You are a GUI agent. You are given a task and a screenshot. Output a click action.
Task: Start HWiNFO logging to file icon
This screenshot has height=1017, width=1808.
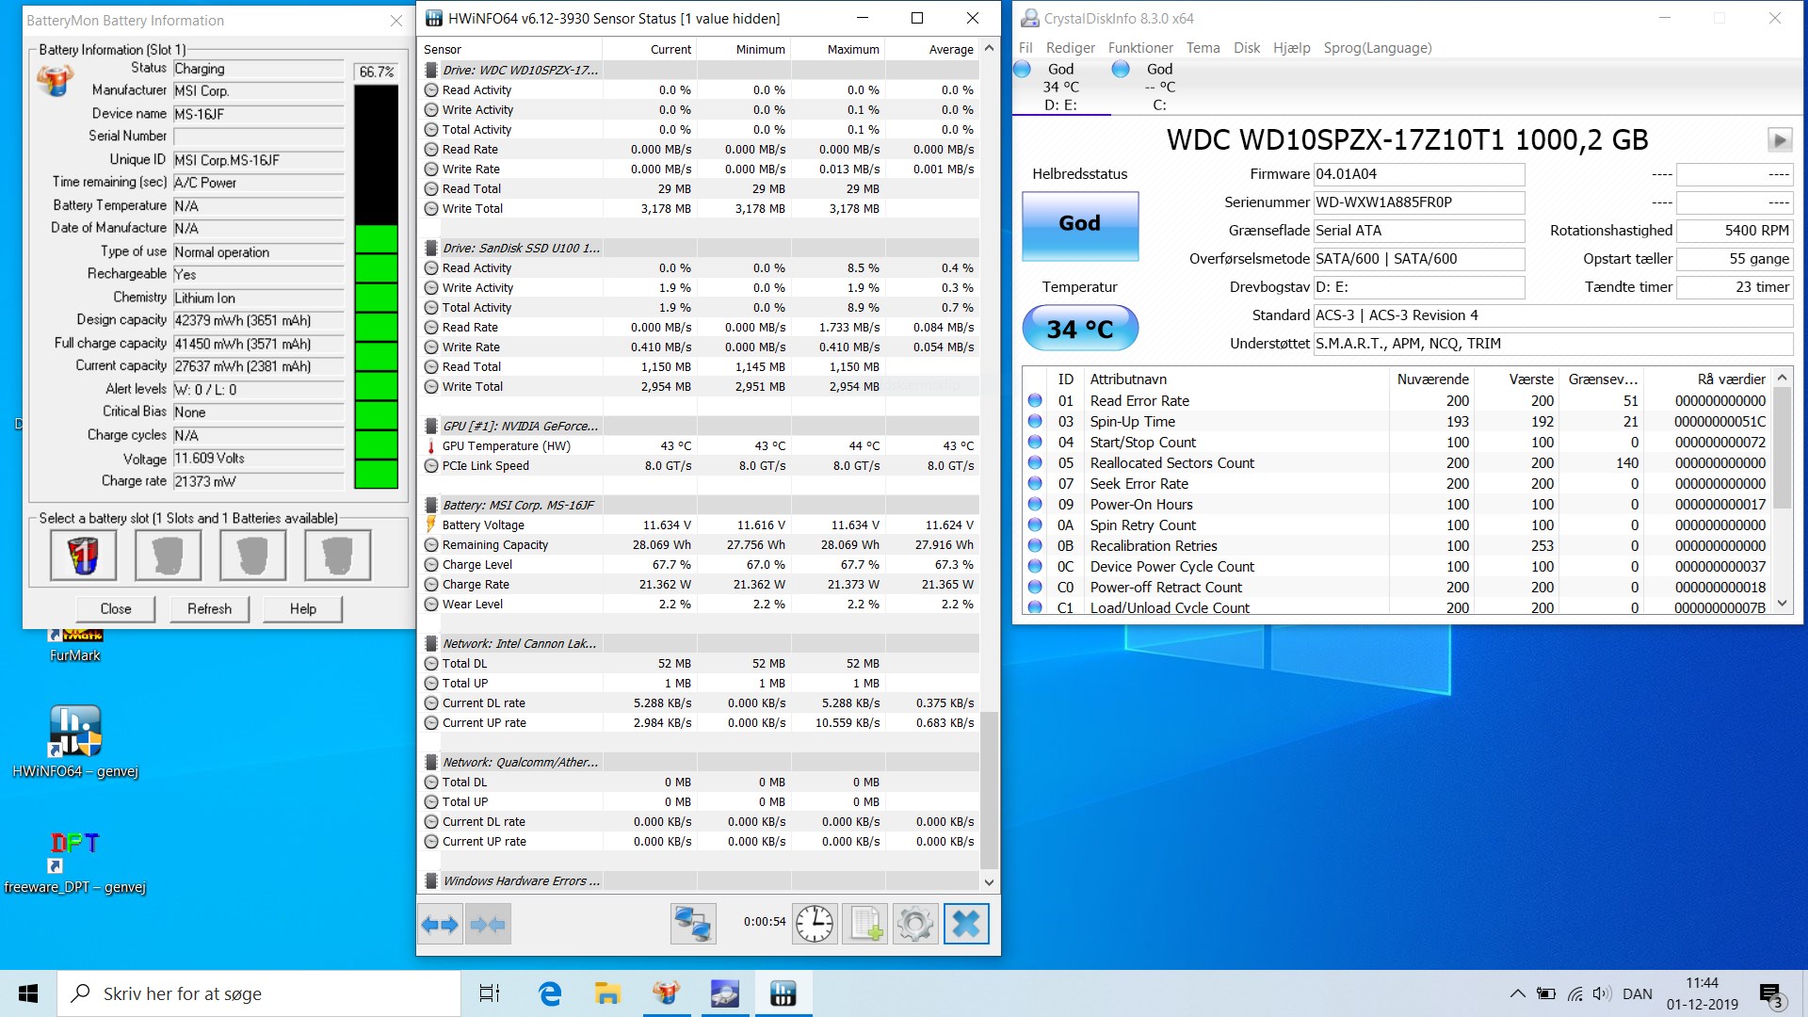pyautogui.click(x=864, y=924)
